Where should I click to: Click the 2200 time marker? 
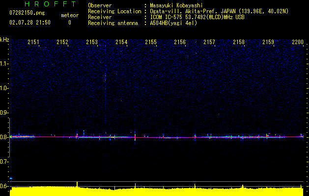[x=298, y=42]
